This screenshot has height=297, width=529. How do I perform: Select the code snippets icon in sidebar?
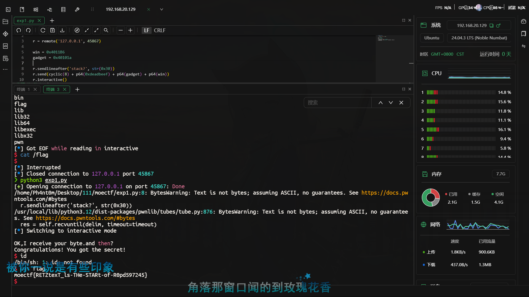click(x=5, y=46)
